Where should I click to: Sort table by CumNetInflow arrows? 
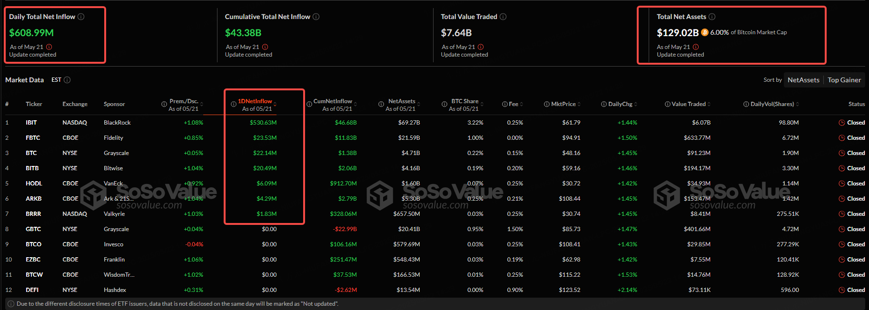click(355, 104)
